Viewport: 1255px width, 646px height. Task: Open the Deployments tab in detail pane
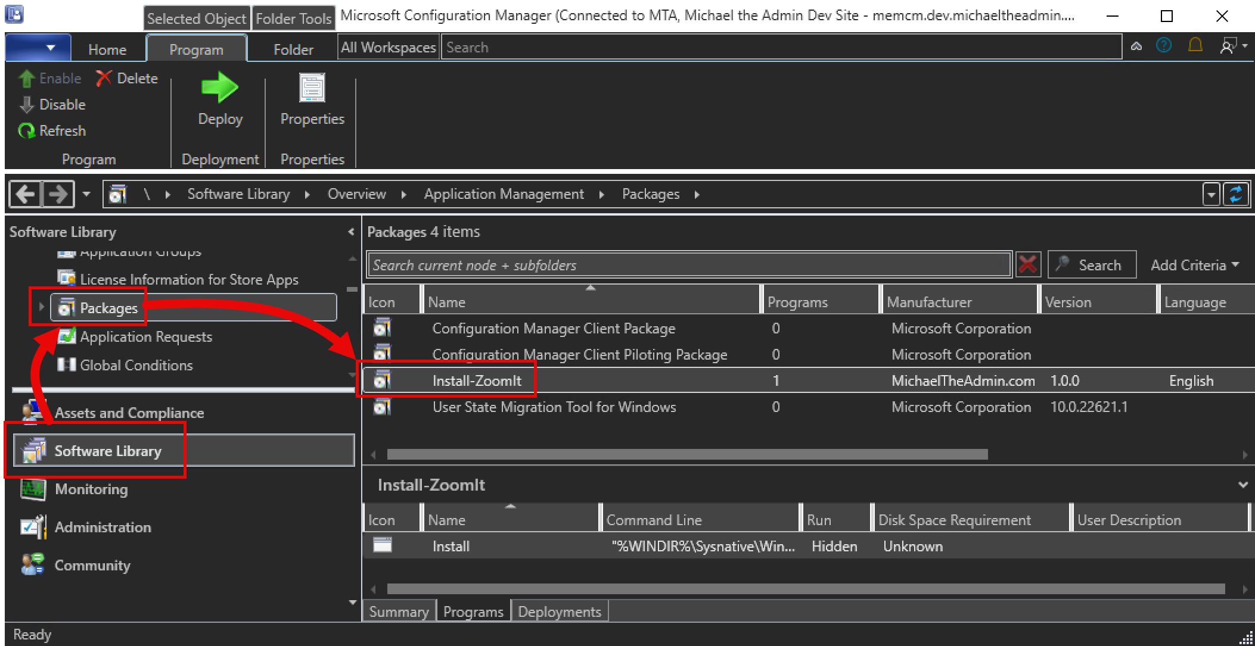pyautogui.click(x=559, y=610)
